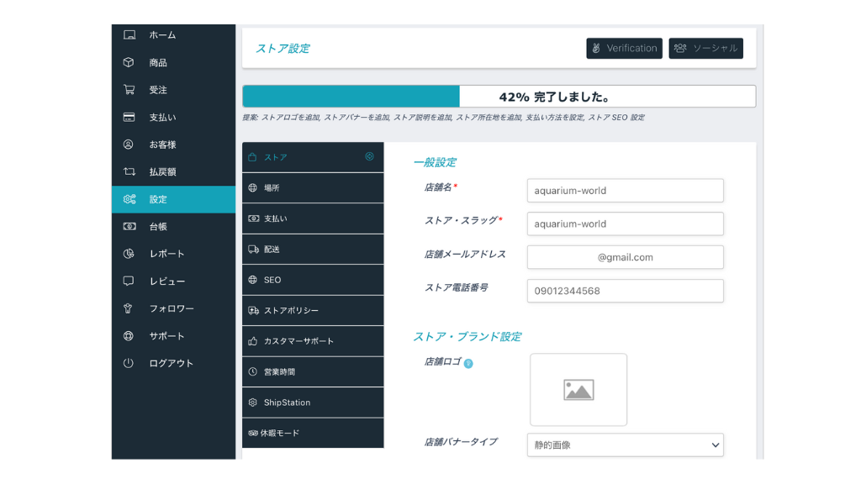
Task: Switch to the SEO settings tab
Action: (277, 279)
